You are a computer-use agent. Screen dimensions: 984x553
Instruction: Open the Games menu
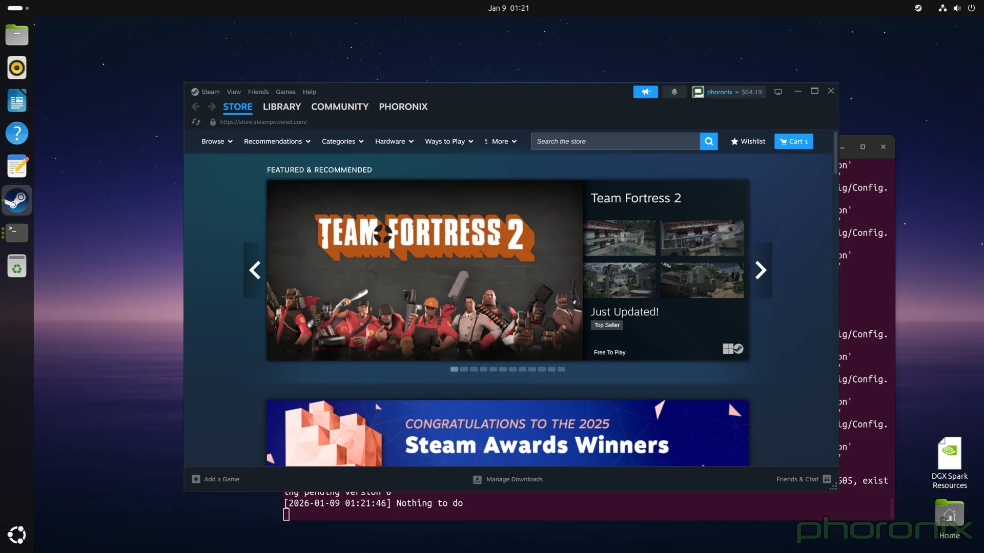pyautogui.click(x=285, y=92)
